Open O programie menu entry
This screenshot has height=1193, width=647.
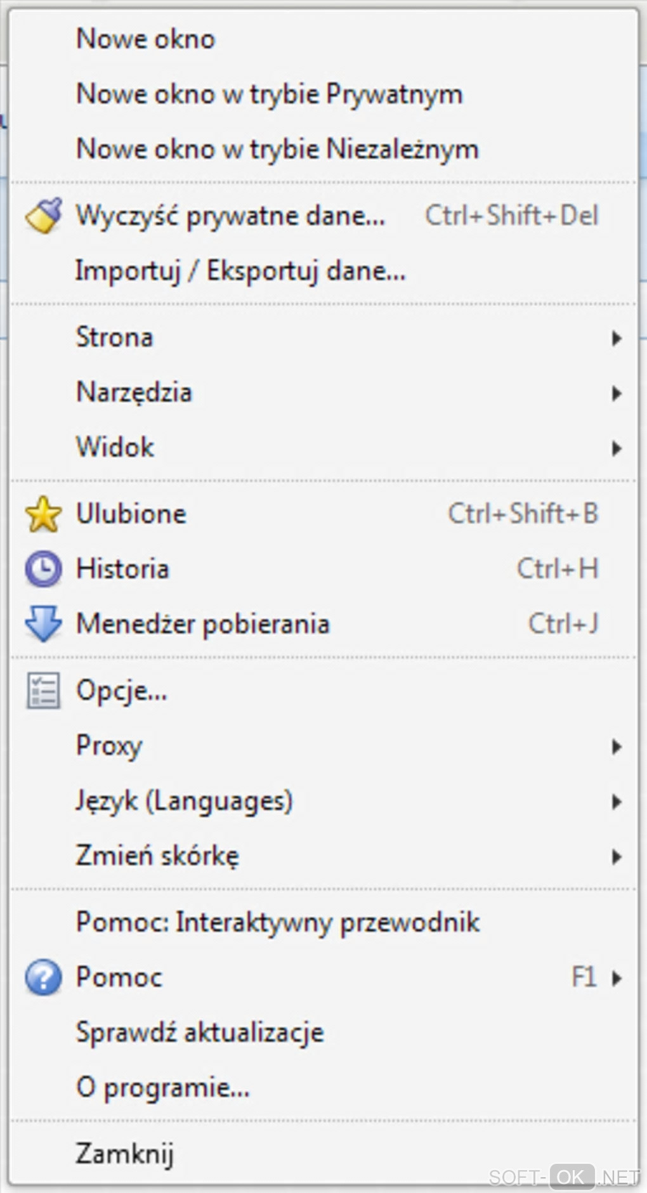pyautogui.click(x=163, y=1088)
